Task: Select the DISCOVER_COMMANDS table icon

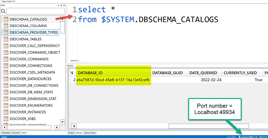Action: 6,59
